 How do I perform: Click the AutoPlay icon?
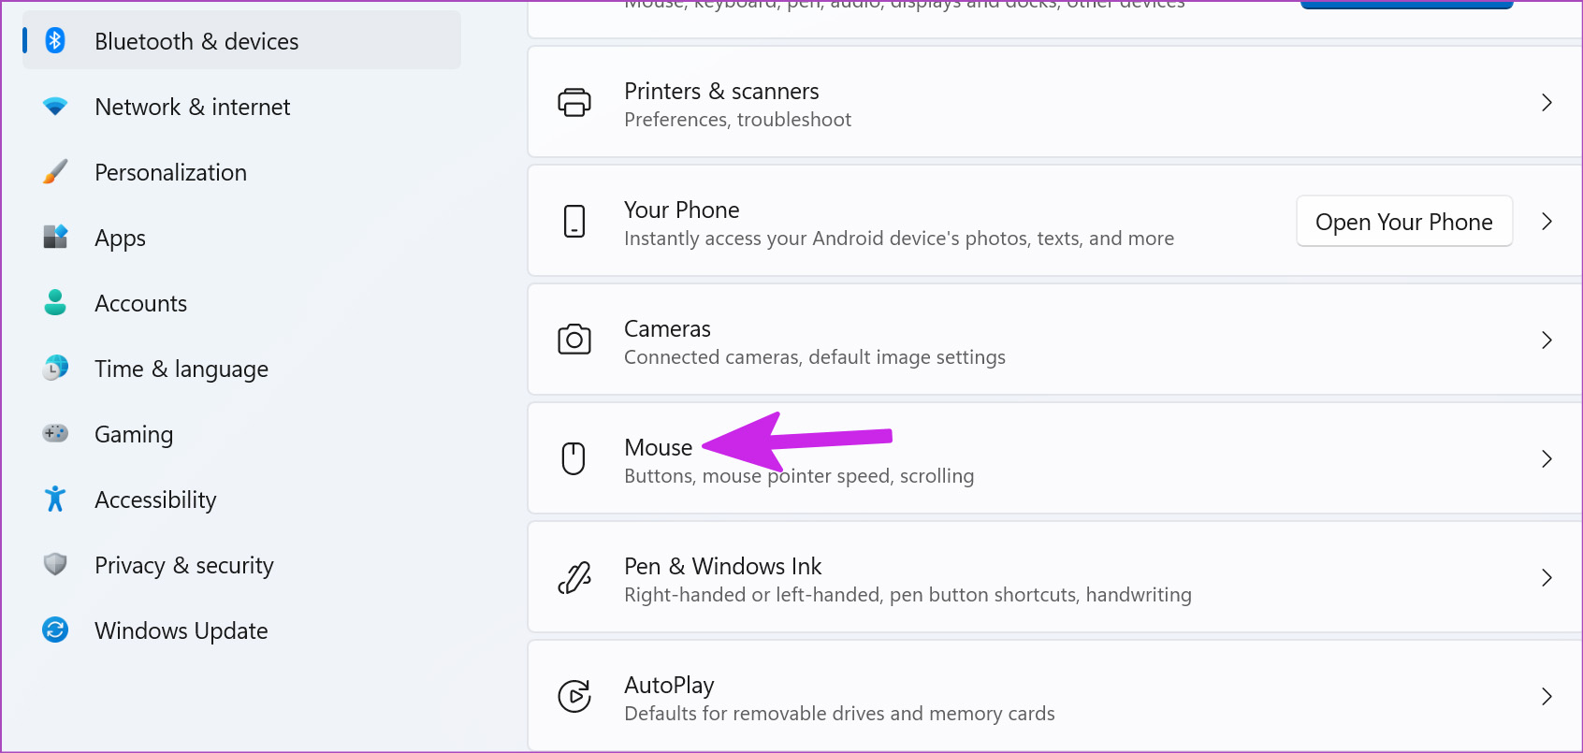click(574, 696)
